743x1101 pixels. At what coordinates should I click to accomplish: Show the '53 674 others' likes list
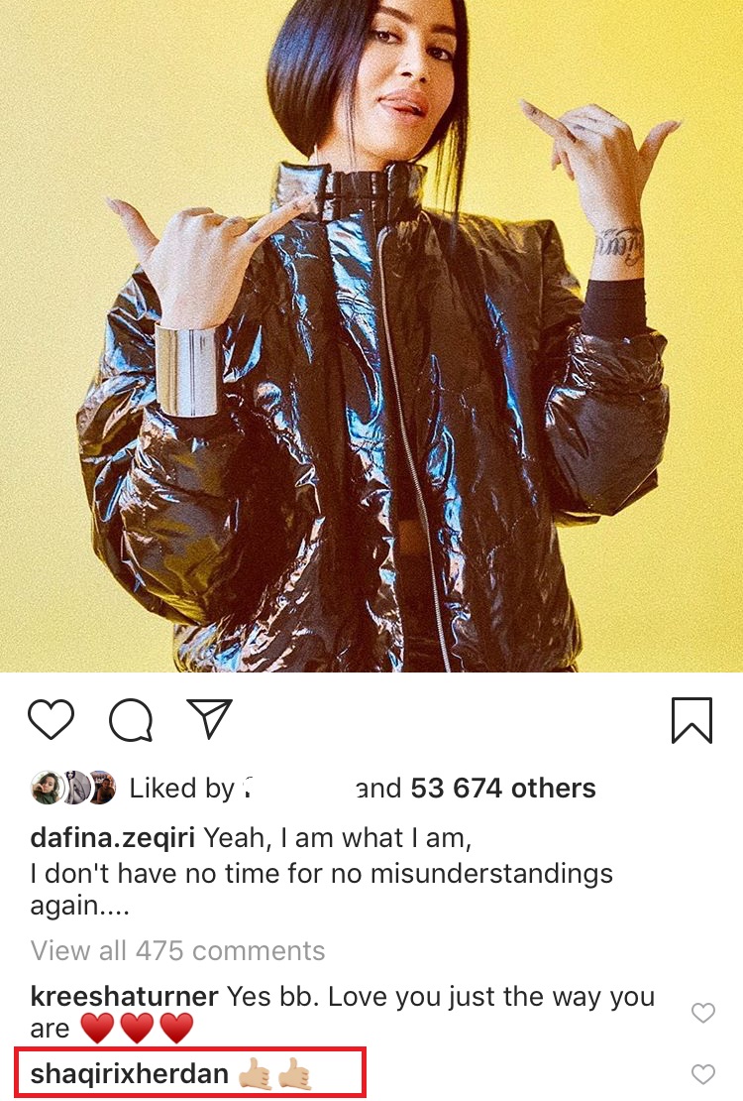click(503, 788)
